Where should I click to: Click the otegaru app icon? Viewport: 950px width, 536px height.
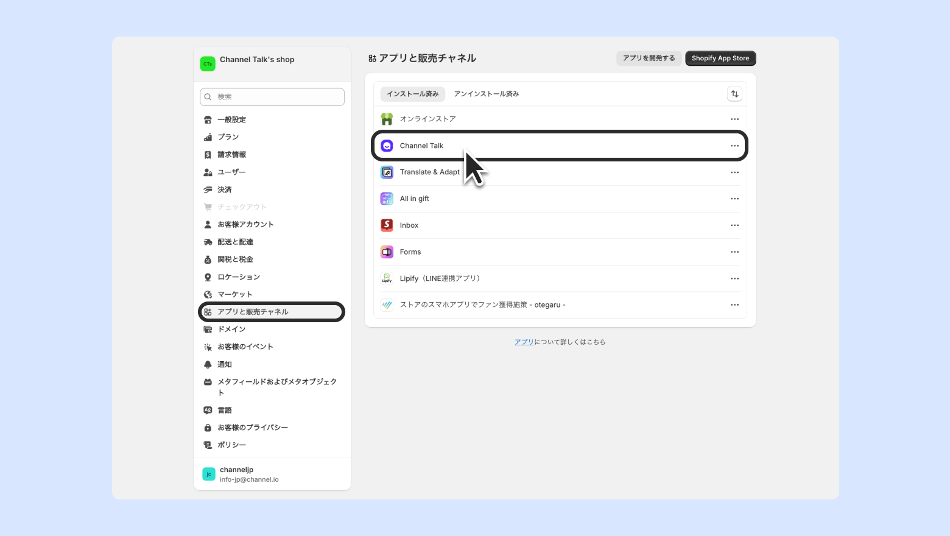[x=387, y=305]
